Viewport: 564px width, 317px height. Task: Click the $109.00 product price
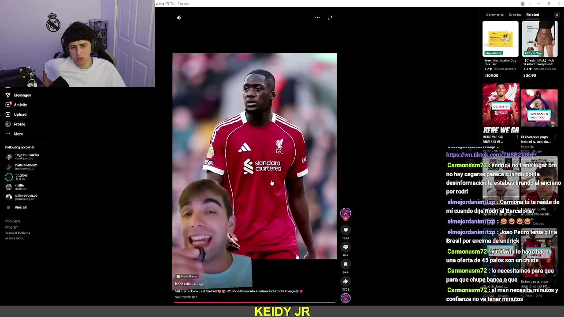coord(491,76)
